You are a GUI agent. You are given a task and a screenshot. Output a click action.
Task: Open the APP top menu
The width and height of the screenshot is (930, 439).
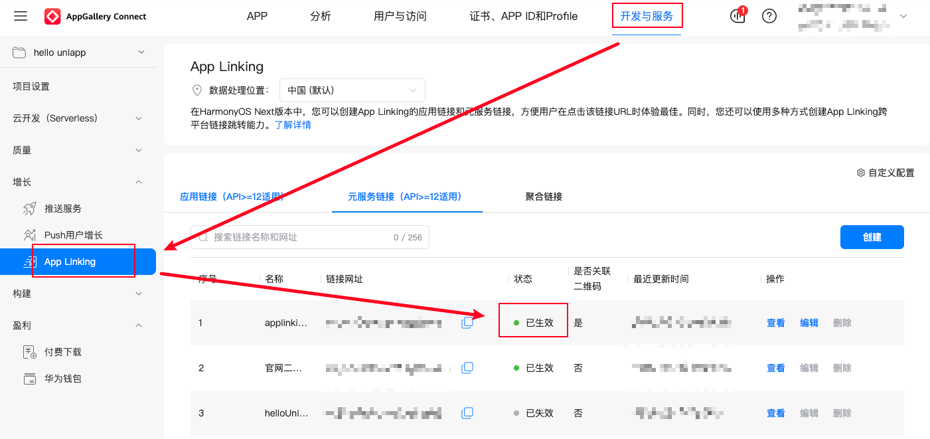(257, 16)
